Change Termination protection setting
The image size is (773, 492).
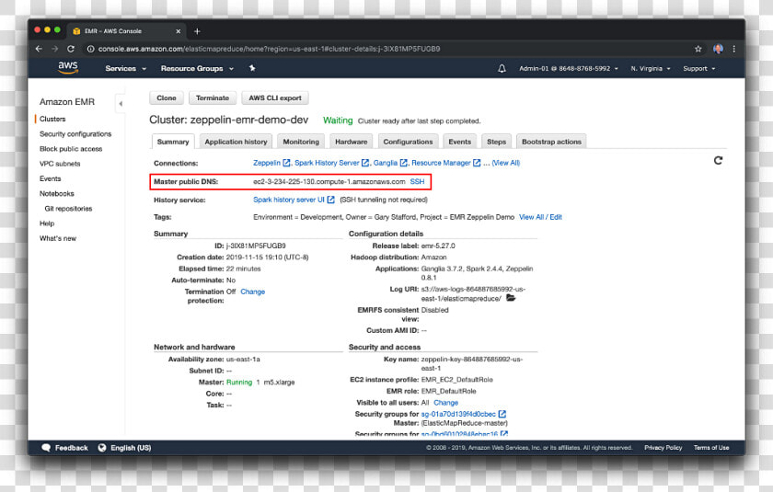[x=252, y=292]
